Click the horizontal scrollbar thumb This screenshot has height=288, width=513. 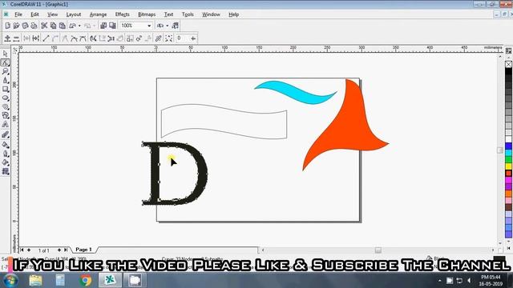click(x=378, y=250)
